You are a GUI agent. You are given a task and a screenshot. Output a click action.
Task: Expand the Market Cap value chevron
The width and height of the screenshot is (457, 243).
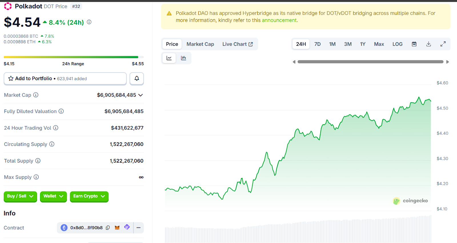pos(141,95)
